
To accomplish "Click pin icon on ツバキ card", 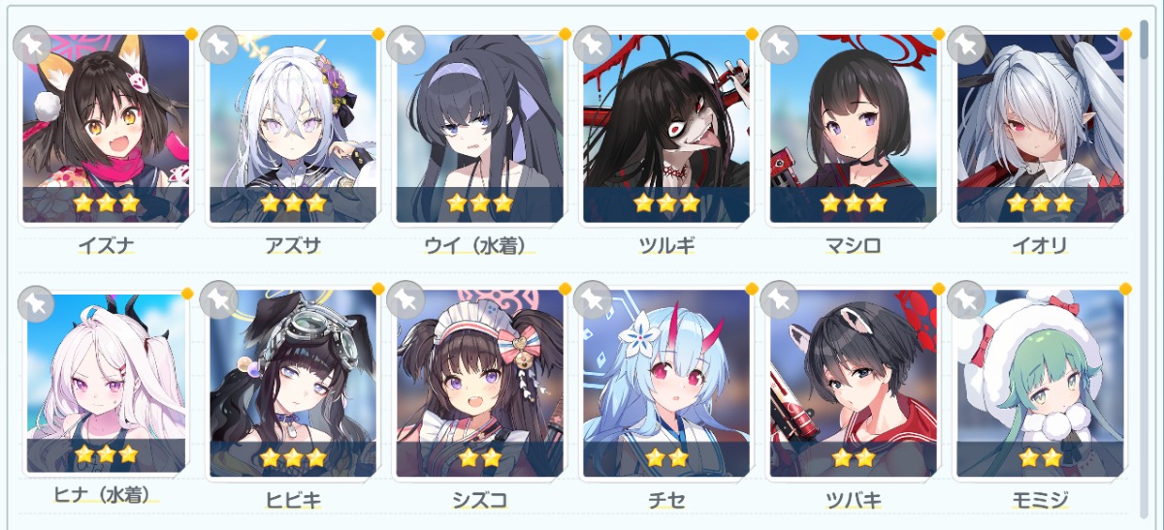I will [779, 300].
